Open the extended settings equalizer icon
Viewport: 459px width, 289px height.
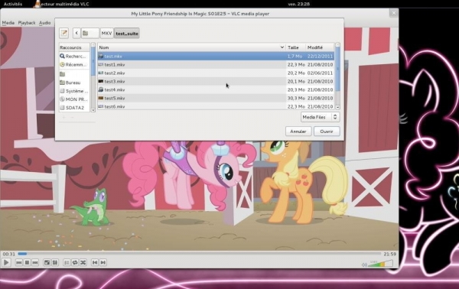click(x=55, y=262)
